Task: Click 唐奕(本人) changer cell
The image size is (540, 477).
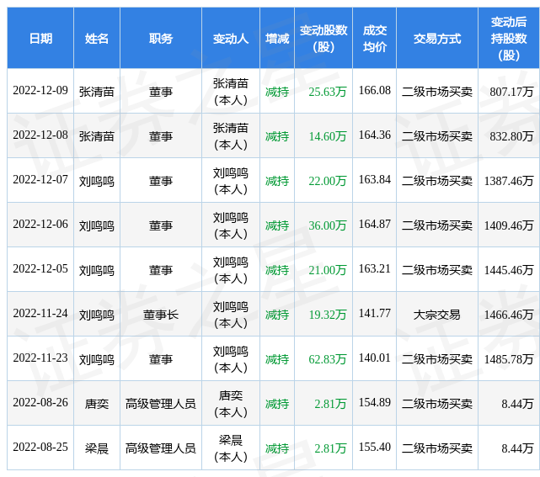Action: pos(231,404)
